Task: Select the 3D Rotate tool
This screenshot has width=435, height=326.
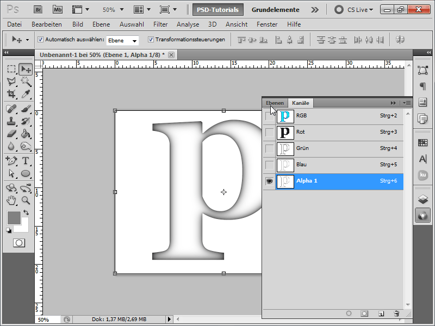Action: coord(11,188)
